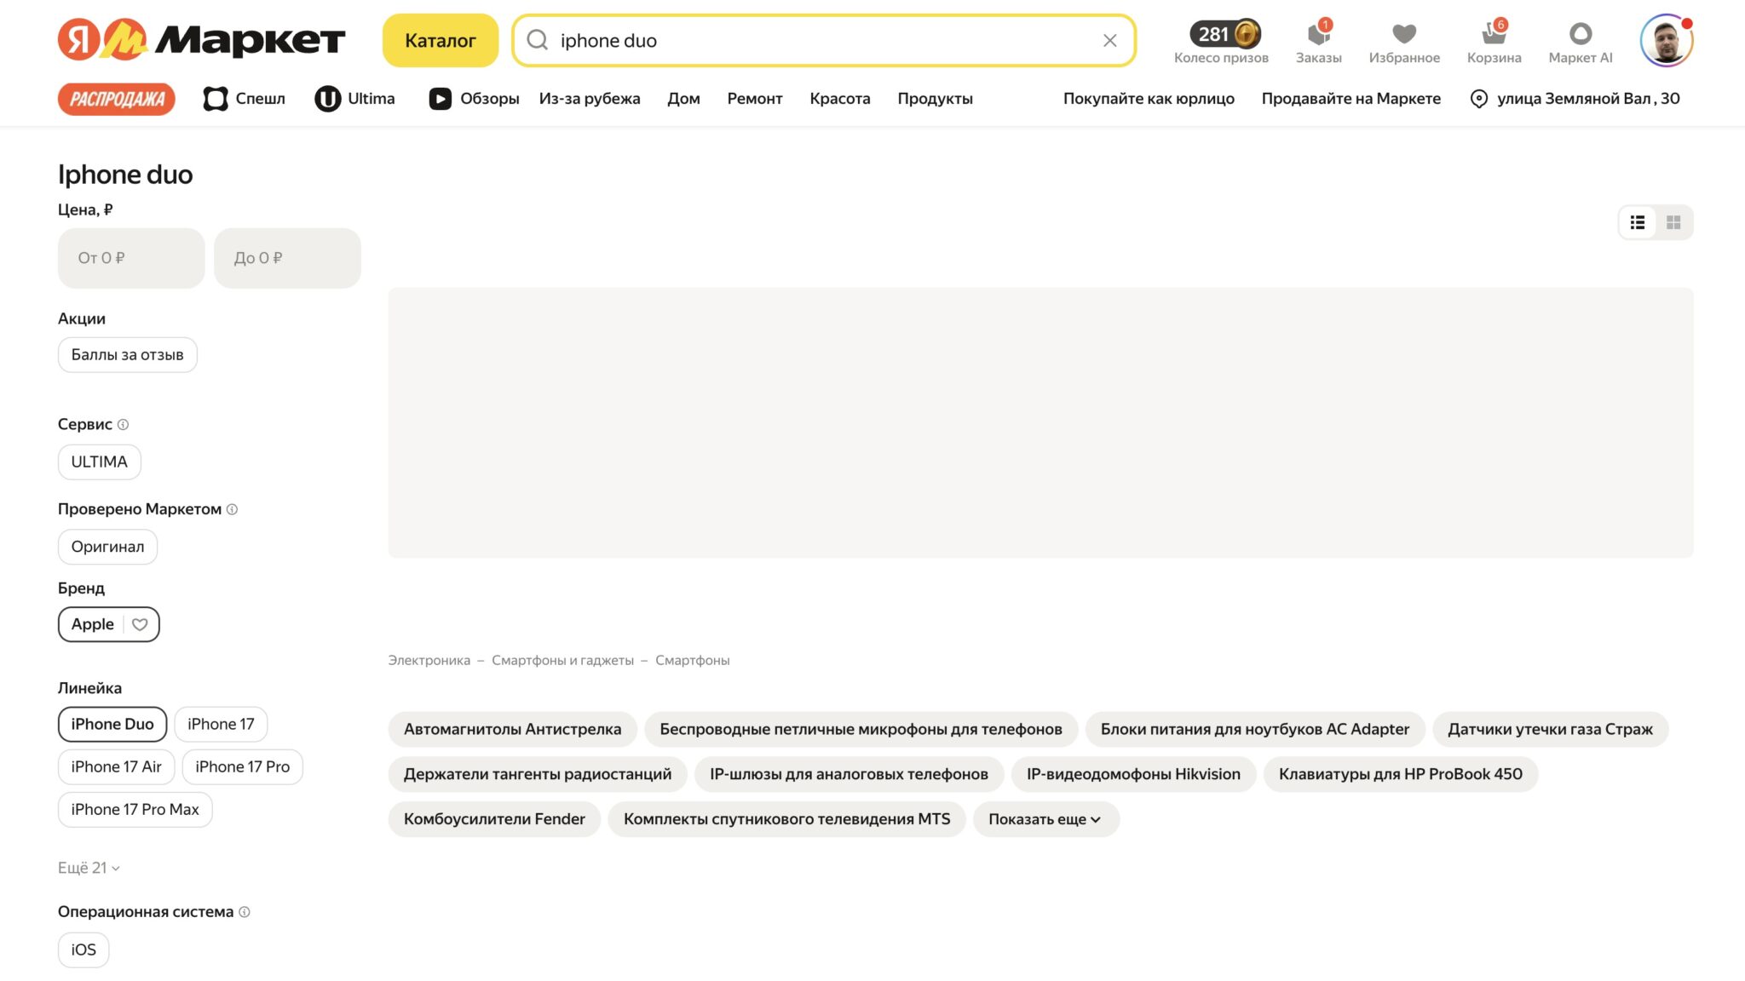This screenshot has width=1745, height=981.
Task: Open the Обзоры section
Action: click(x=474, y=99)
